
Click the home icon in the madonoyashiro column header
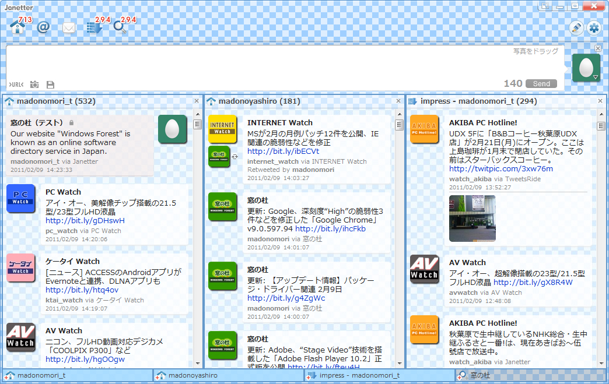[211, 101]
